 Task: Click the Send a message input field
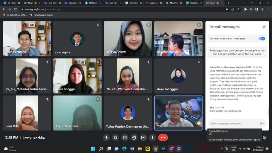(x=233, y=123)
